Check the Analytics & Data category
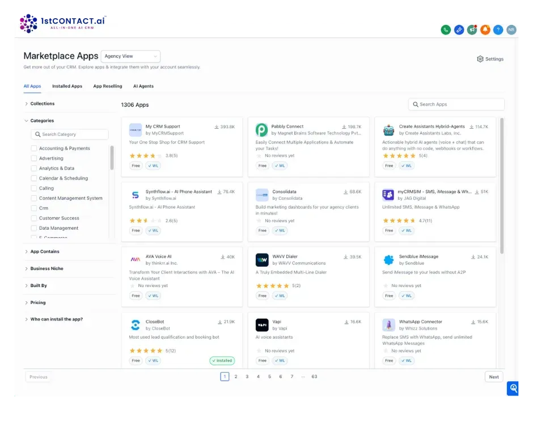 [x=33, y=168]
